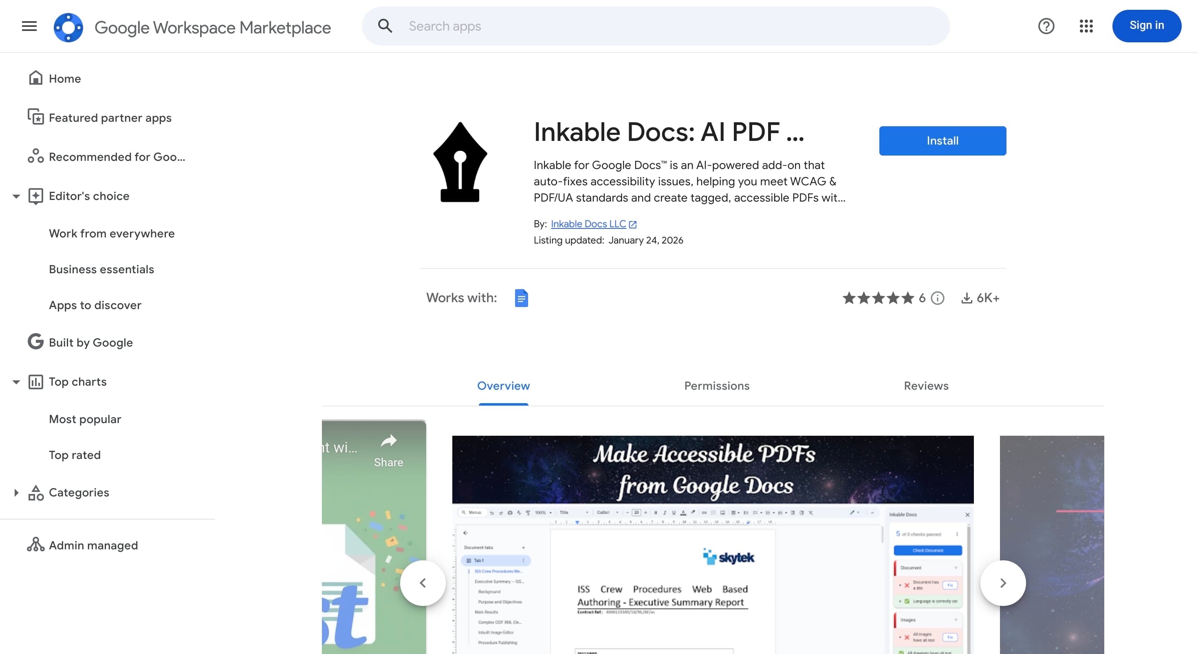Image resolution: width=1198 pixels, height=654 pixels.
Task: Open the Inkable Docs LLC link
Action: [x=589, y=224]
